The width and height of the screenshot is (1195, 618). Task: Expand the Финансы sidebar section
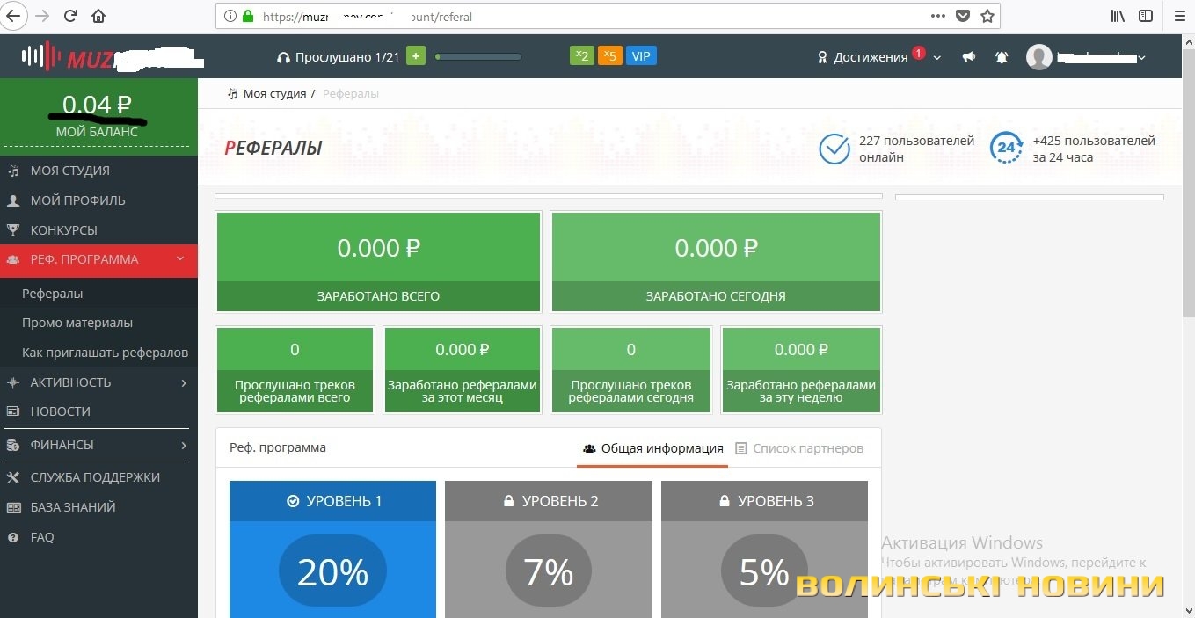[98, 445]
